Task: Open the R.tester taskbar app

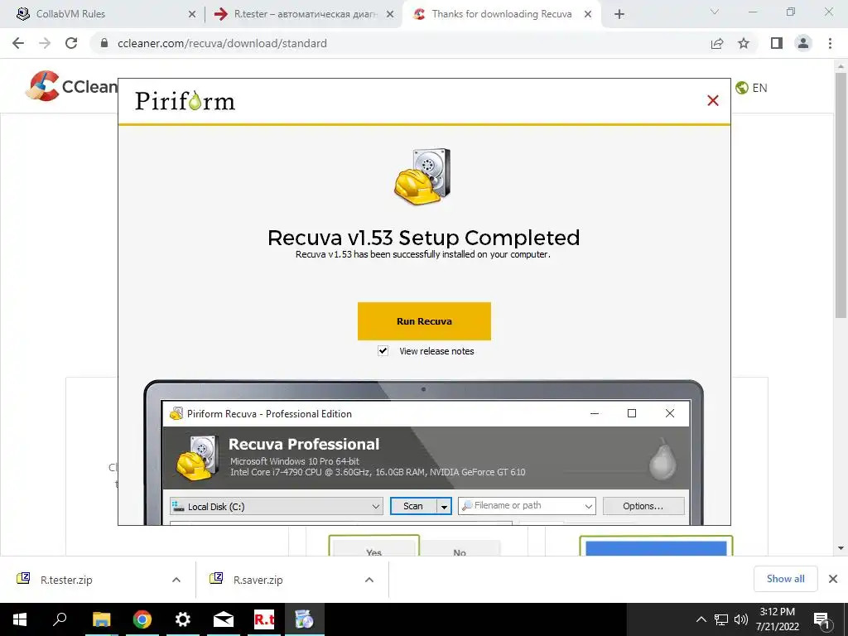Action: coord(264,619)
